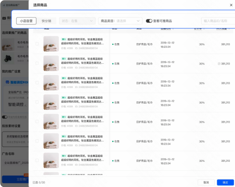Screen dimensions: 235x187
Task: Check the fifth product row checkbox
Action: [37, 122]
